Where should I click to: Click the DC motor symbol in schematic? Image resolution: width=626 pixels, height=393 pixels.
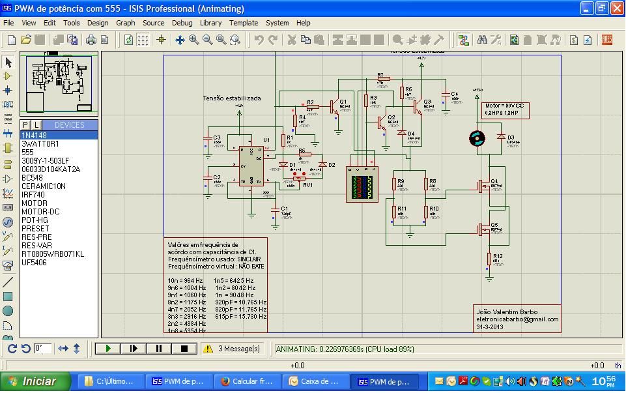pyautogui.click(x=477, y=139)
